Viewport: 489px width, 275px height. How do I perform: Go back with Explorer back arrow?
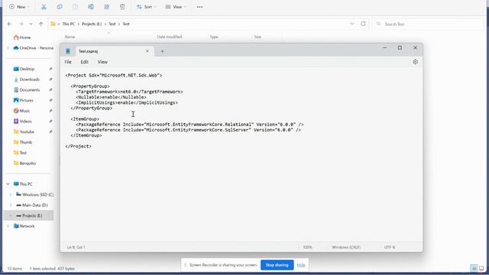[10, 24]
